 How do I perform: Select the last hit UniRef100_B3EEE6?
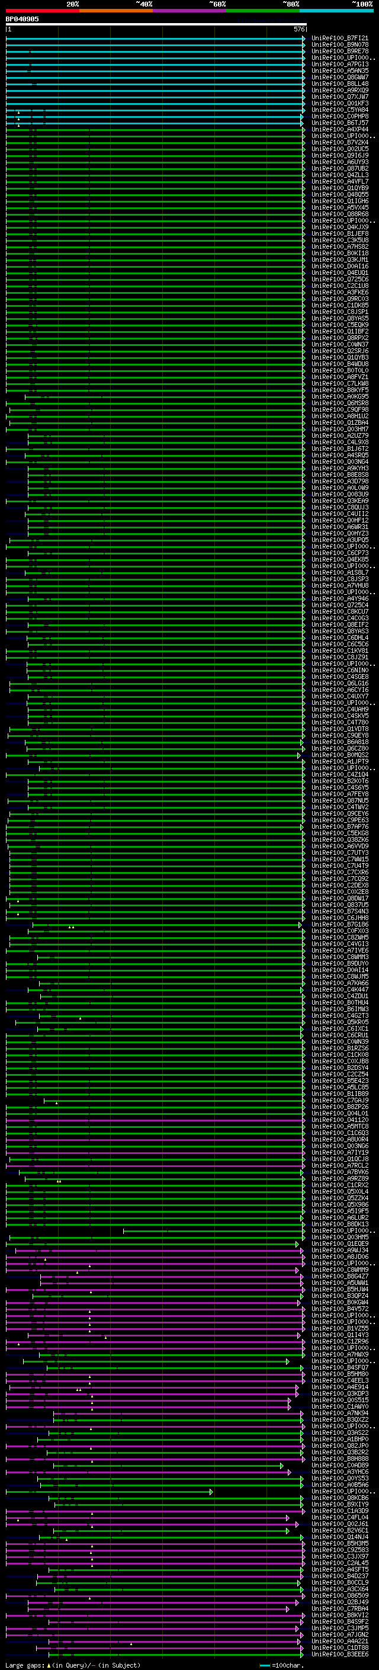[340, 1655]
